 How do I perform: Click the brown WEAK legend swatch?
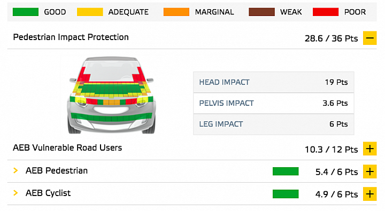[261, 12]
